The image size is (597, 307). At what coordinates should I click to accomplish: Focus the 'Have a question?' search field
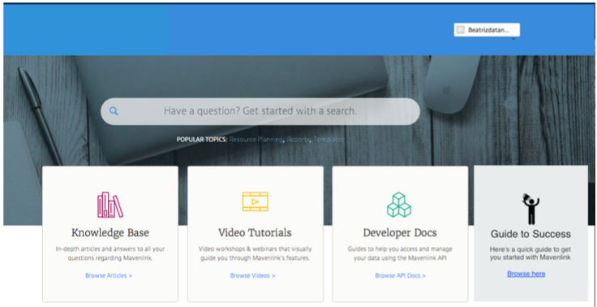[260, 111]
